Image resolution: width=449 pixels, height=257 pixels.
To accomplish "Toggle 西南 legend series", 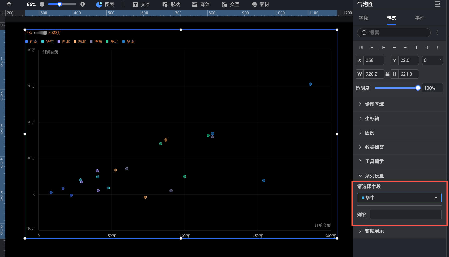I will point(31,42).
